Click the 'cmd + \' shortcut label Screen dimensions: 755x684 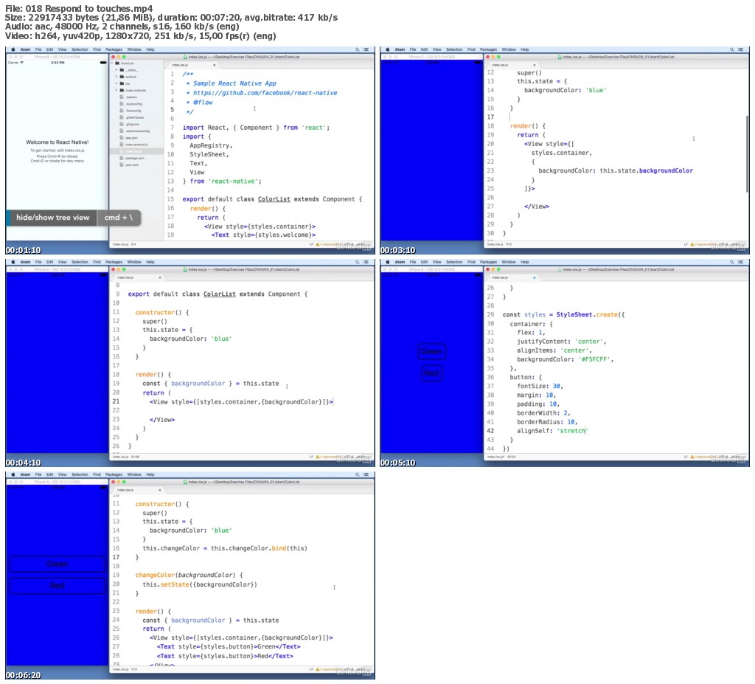tap(119, 218)
